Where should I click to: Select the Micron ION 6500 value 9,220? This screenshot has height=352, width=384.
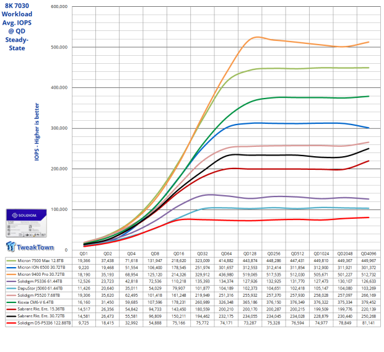(84, 268)
